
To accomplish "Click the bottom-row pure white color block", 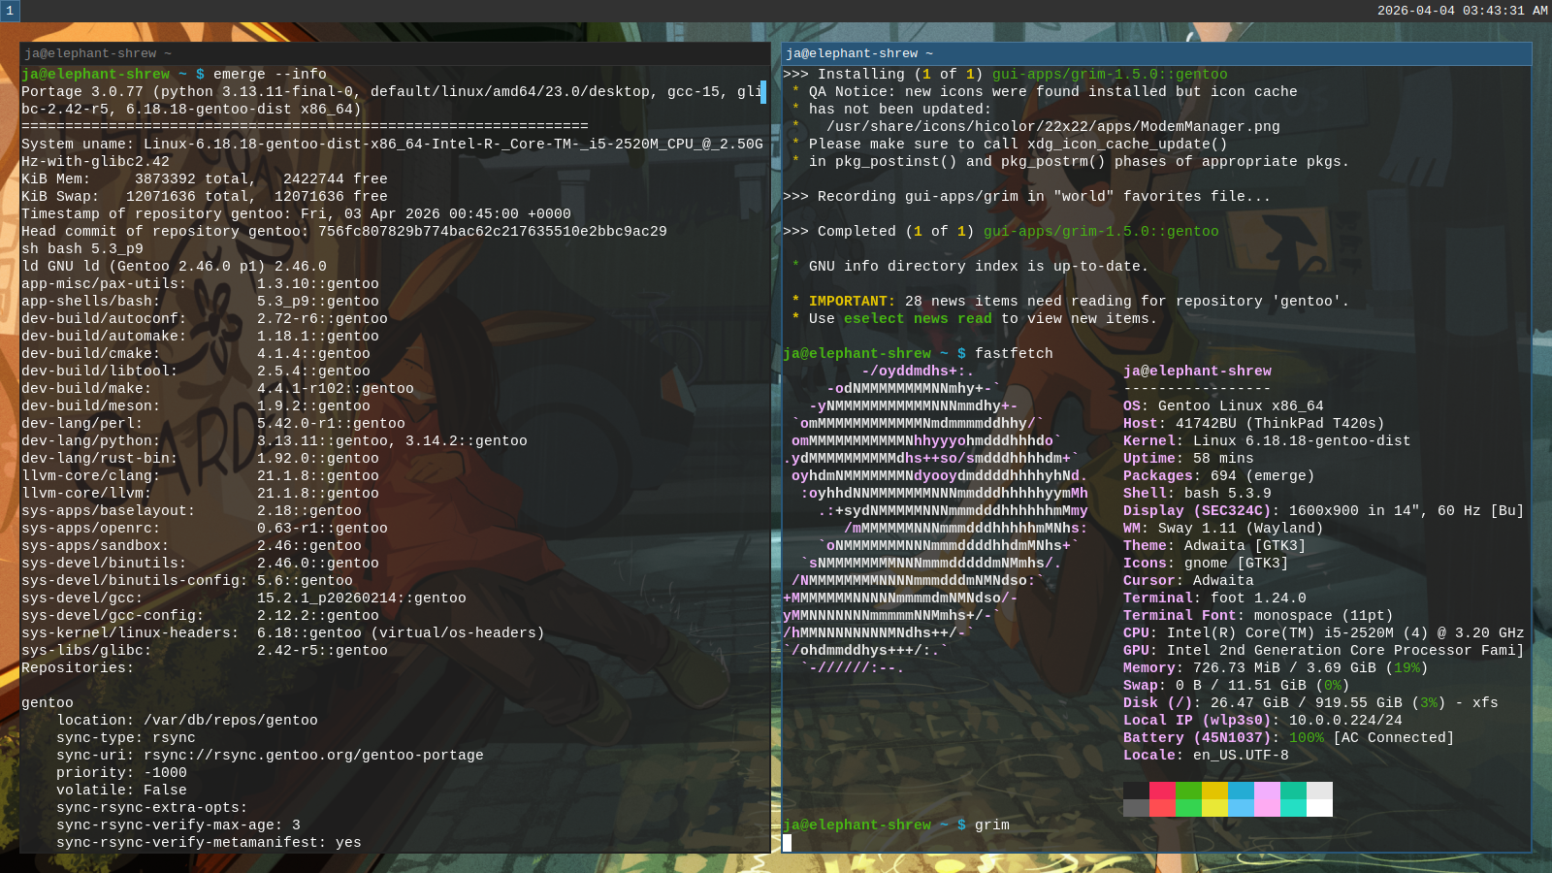I will point(1319,808).
